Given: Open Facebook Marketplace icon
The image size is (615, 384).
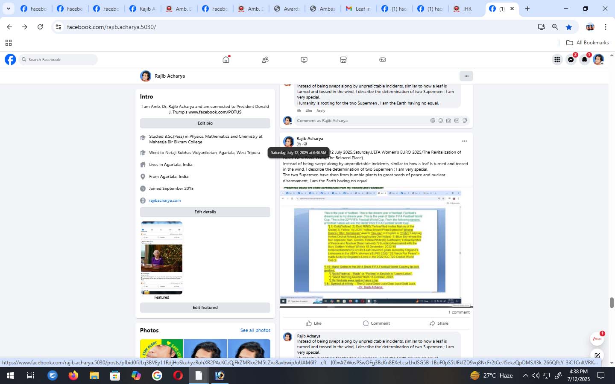Looking at the screenshot, I should click(343, 60).
